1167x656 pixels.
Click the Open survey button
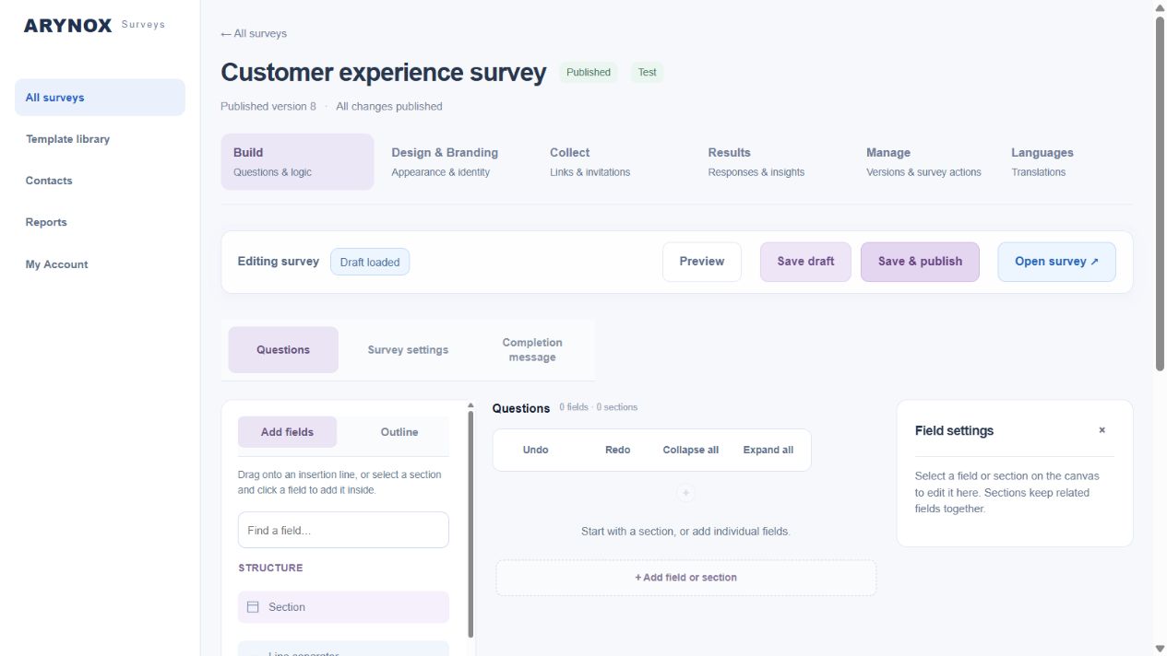1056,262
